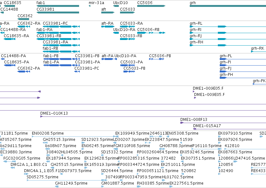Click transcript grh-RH
Image resolution: width=266 pixels, height=188 pixels.
click(x=228, y=45)
